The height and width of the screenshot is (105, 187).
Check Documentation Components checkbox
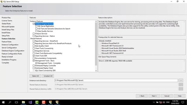tap(34, 58)
